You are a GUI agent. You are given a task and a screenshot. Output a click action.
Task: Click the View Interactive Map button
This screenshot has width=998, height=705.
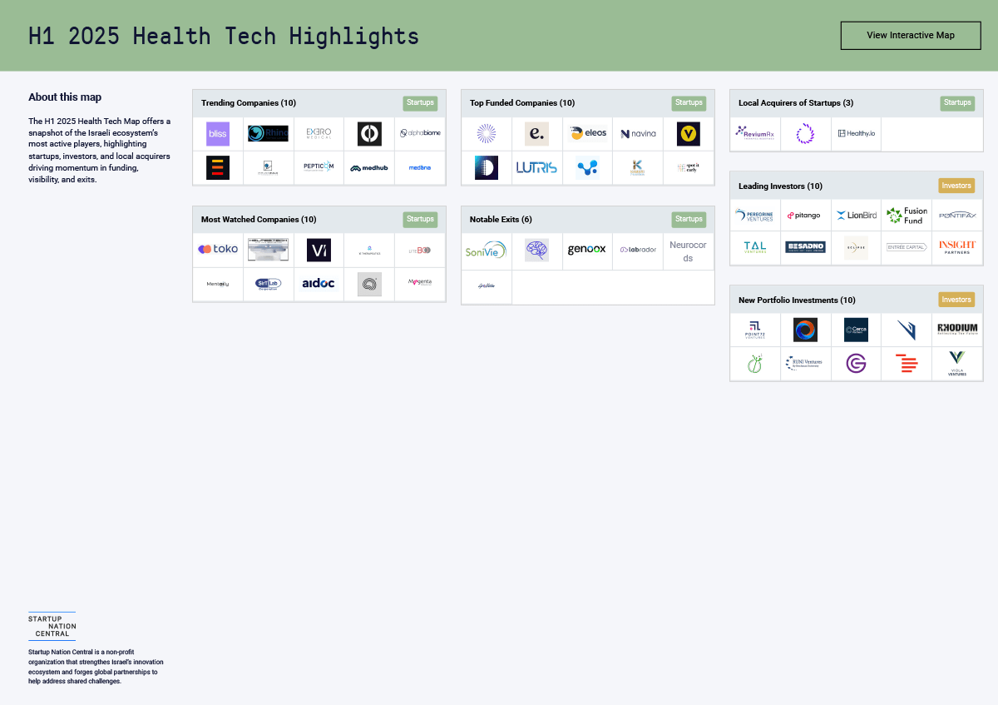911,35
